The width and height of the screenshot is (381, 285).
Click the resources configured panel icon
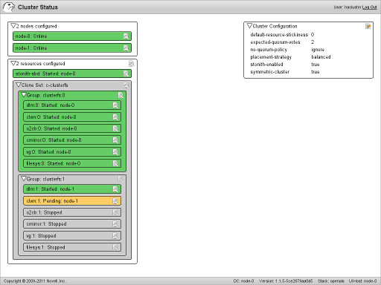click(x=132, y=64)
